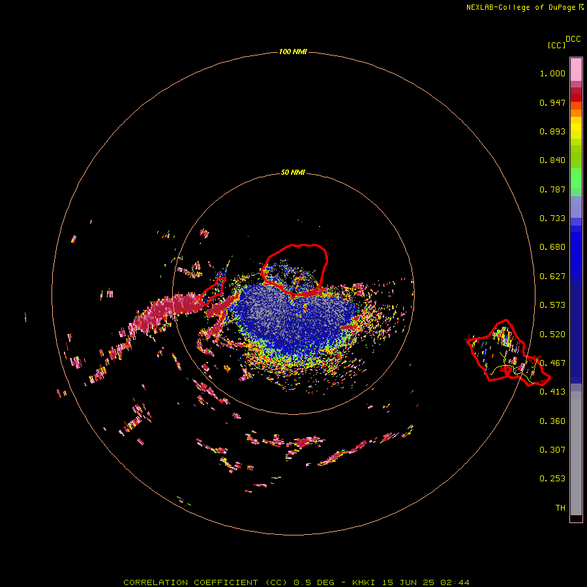Viewport: 587px width, 587px height.
Task: Click the 0.627 scale value
Action: coord(552,277)
